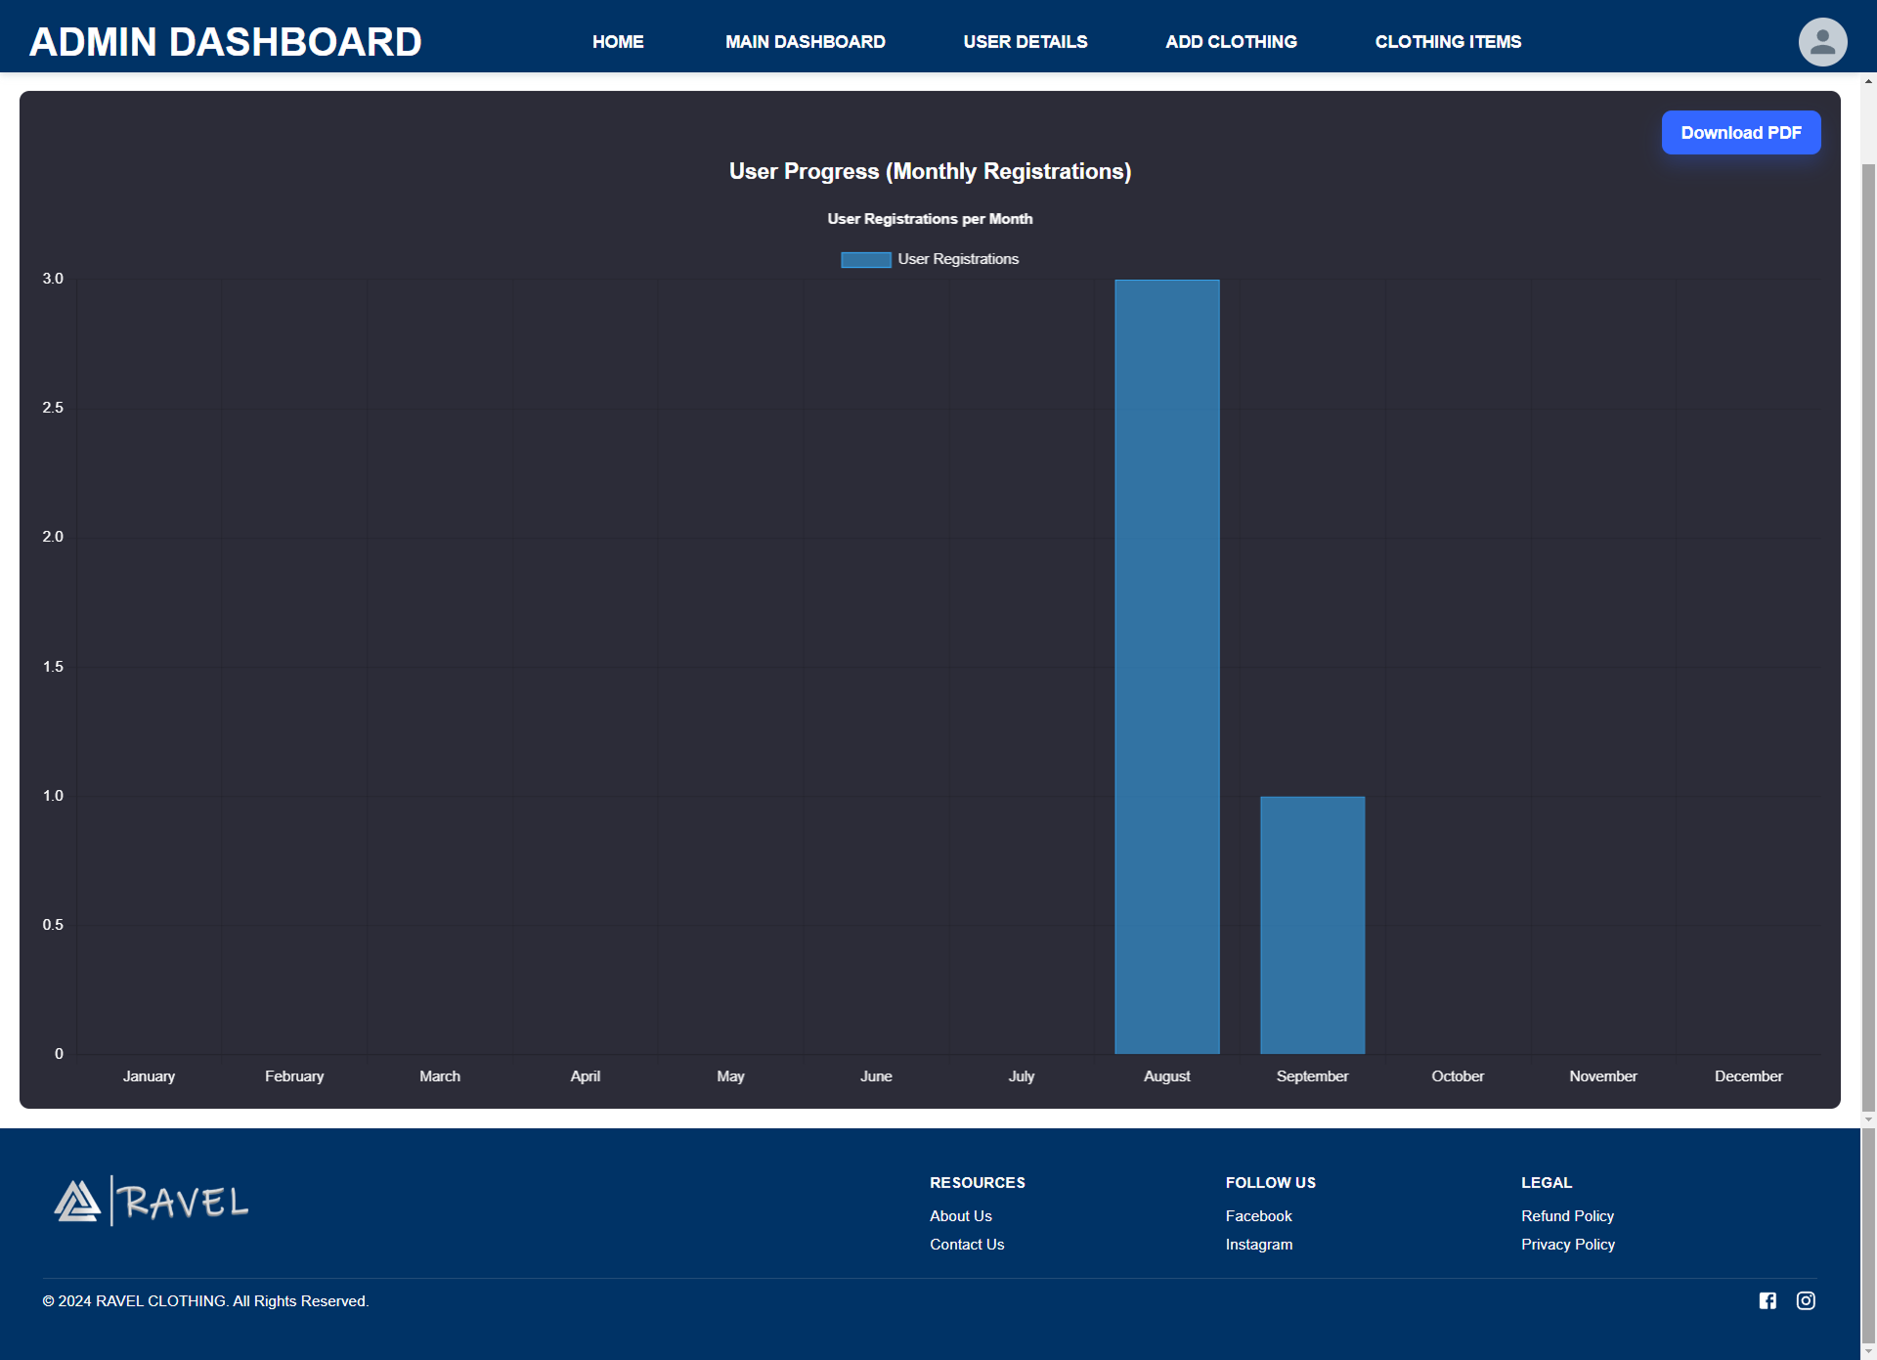This screenshot has height=1360, width=1877.
Task: Open the Privacy Policy link
Action: pyautogui.click(x=1567, y=1244)
